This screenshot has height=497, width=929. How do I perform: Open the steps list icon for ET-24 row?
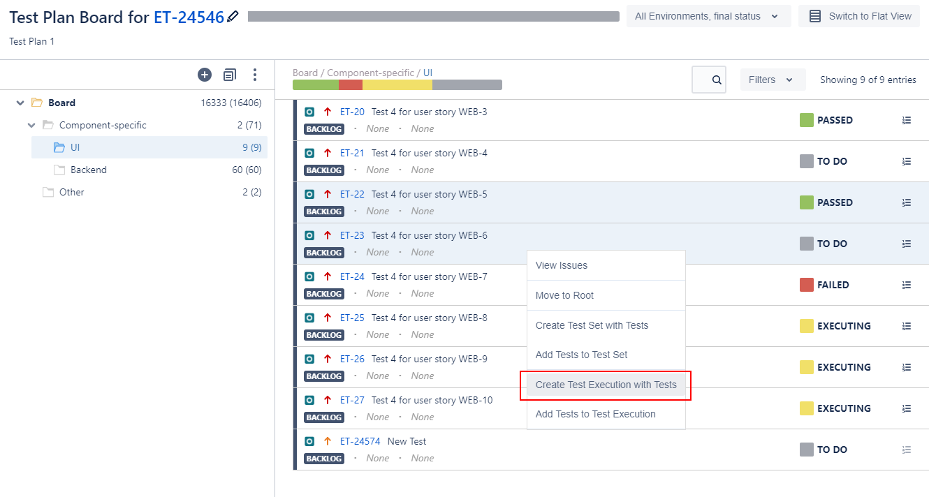pos(907,285)
